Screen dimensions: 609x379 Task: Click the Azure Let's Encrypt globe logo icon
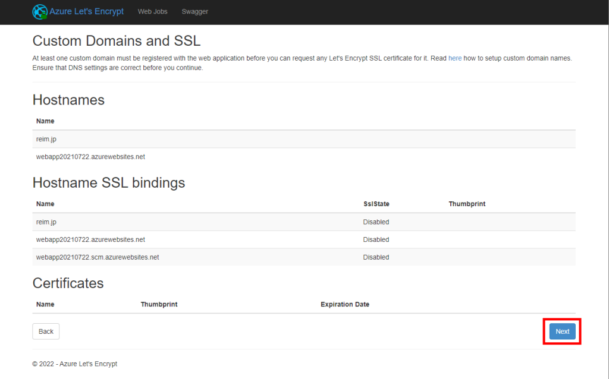point(40,12)
